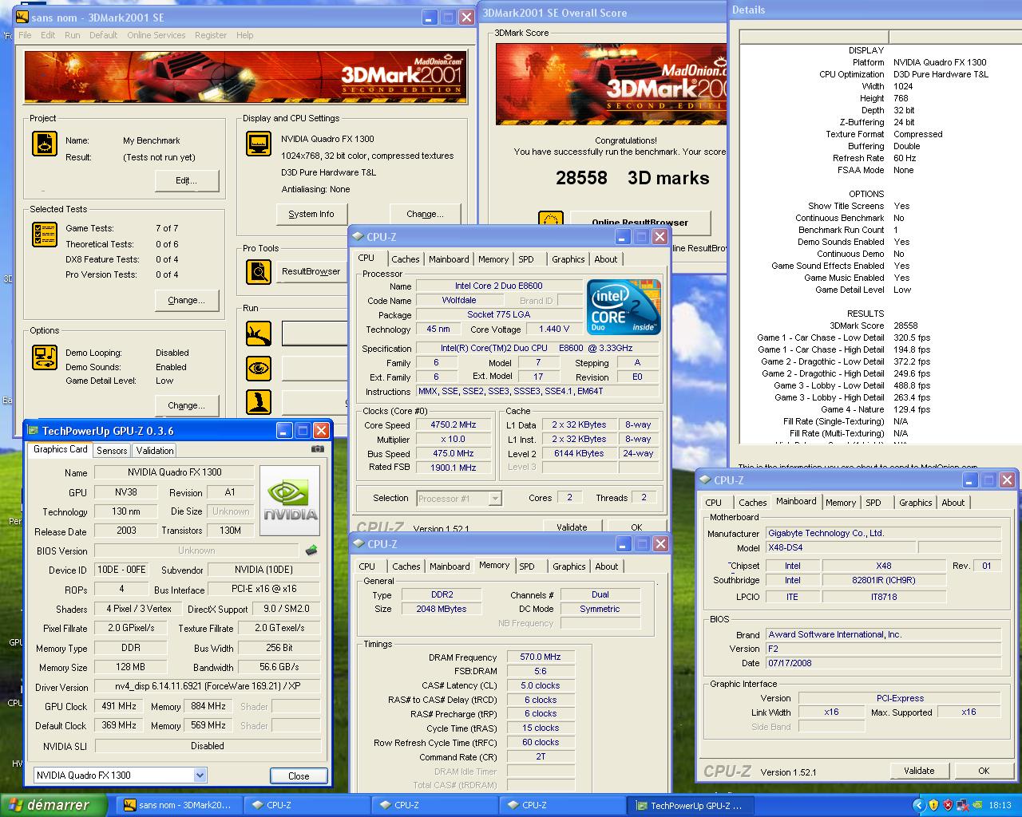Click the Run game joystick icon

point(259,402)
